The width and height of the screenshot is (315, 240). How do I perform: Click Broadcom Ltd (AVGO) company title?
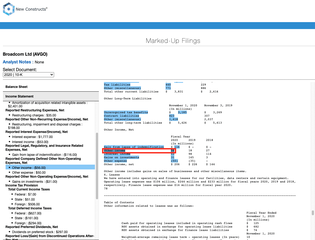point(25,54)
